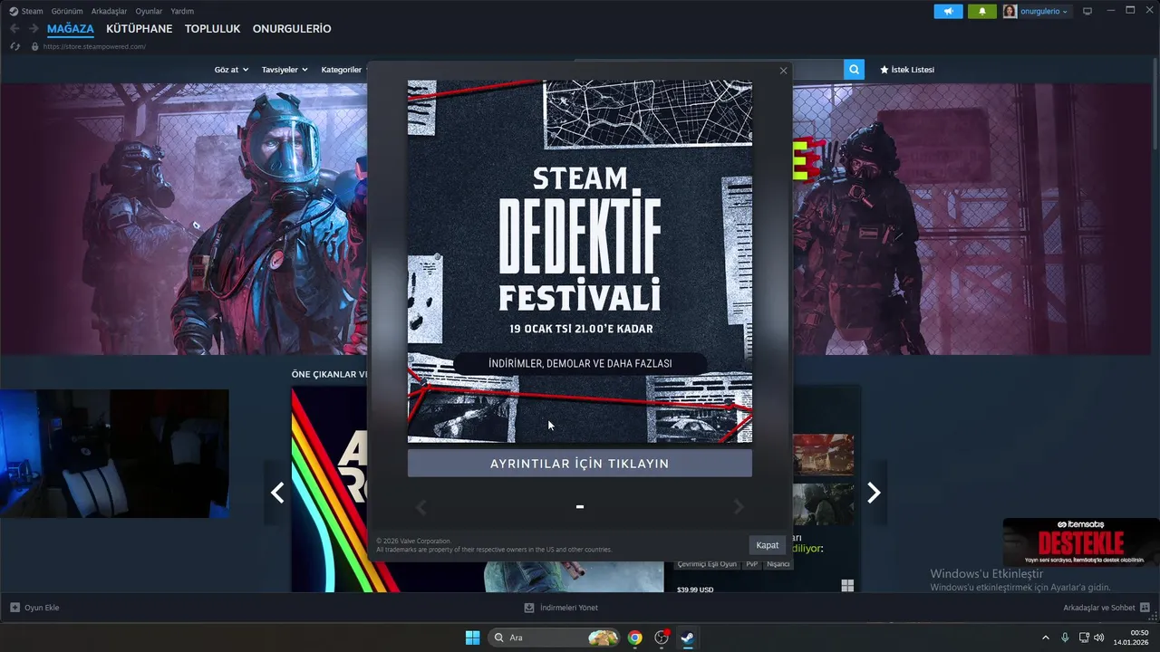Viewport: 1160px width, 652px height.
Task: Open İstek Listesi wishlist link
Action: pos(907,70)
